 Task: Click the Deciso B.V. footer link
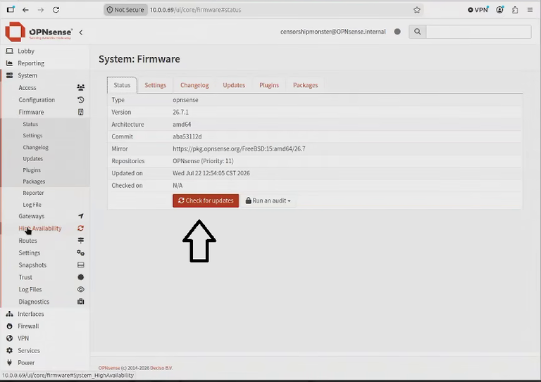click(161, 368)
